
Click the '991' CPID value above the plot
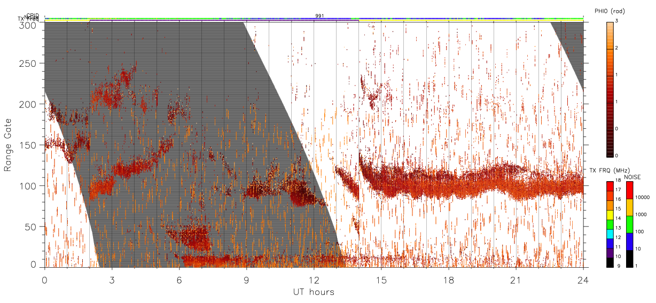319,16
